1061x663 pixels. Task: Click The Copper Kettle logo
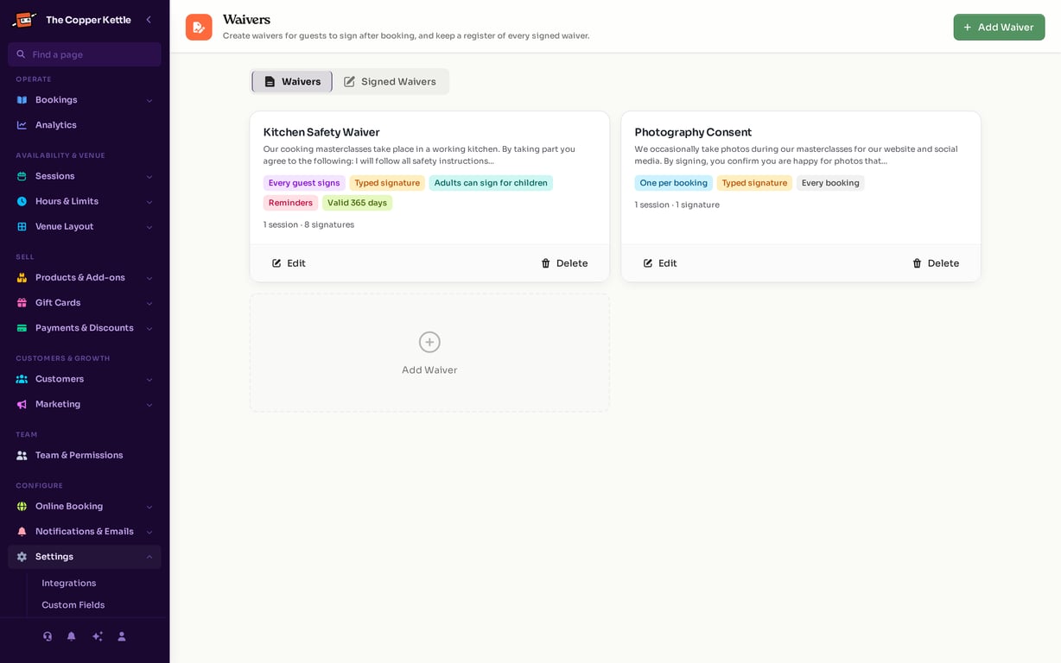tap(24, 19)
